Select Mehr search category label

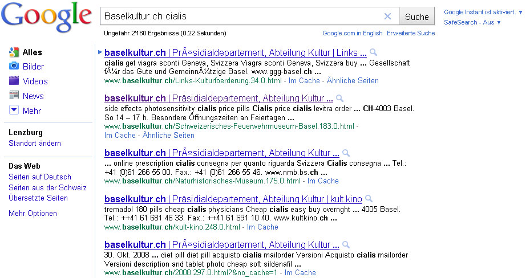pos(31,111)
